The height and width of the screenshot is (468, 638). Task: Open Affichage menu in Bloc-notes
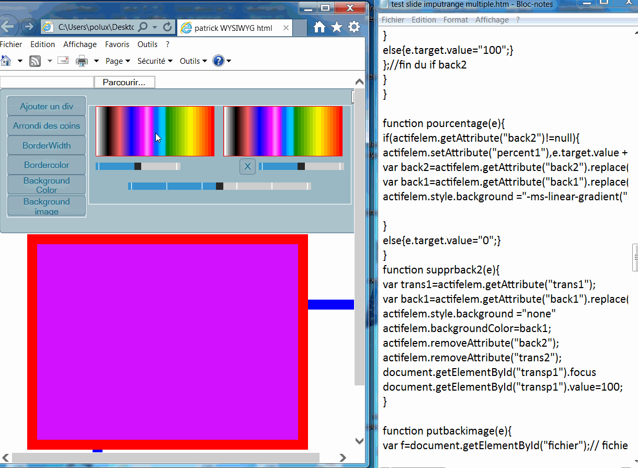point(492,20)
